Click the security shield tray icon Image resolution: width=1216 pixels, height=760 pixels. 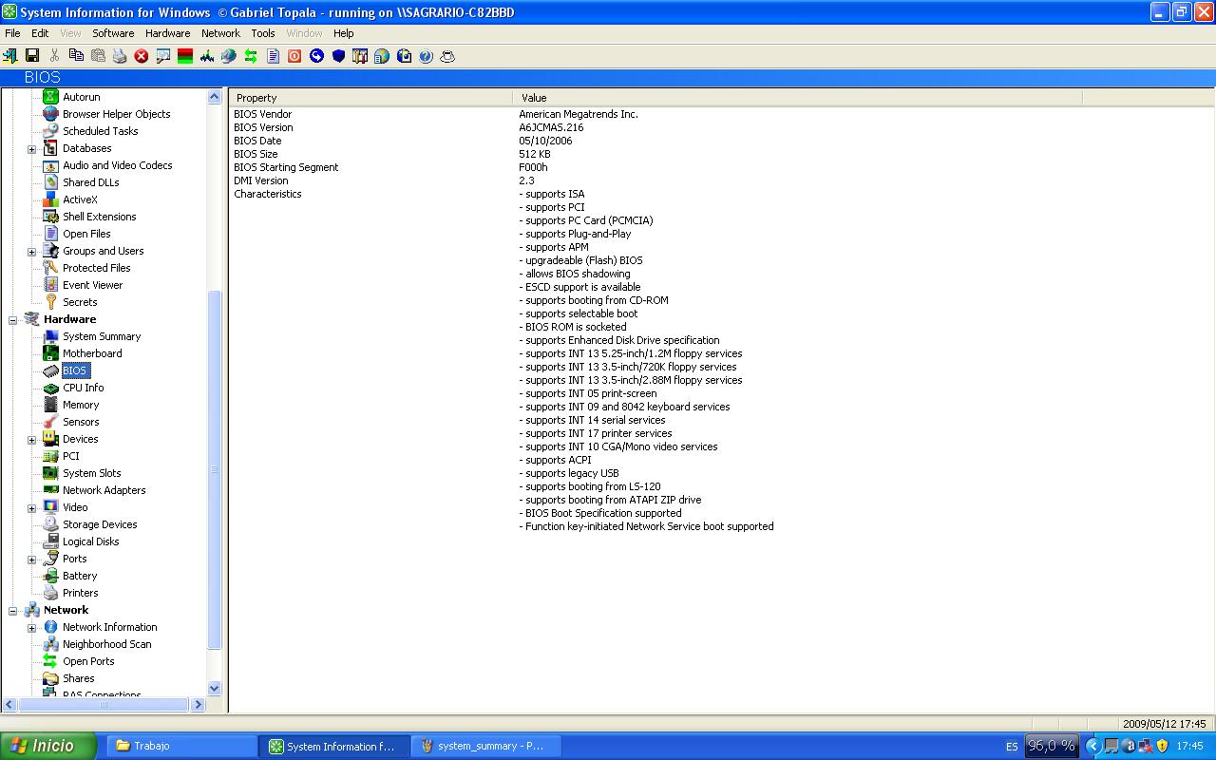(x=1162, y=746)
